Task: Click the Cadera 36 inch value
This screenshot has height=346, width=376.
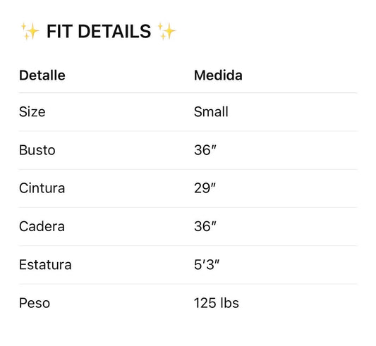Action: (x=205, y=226)
